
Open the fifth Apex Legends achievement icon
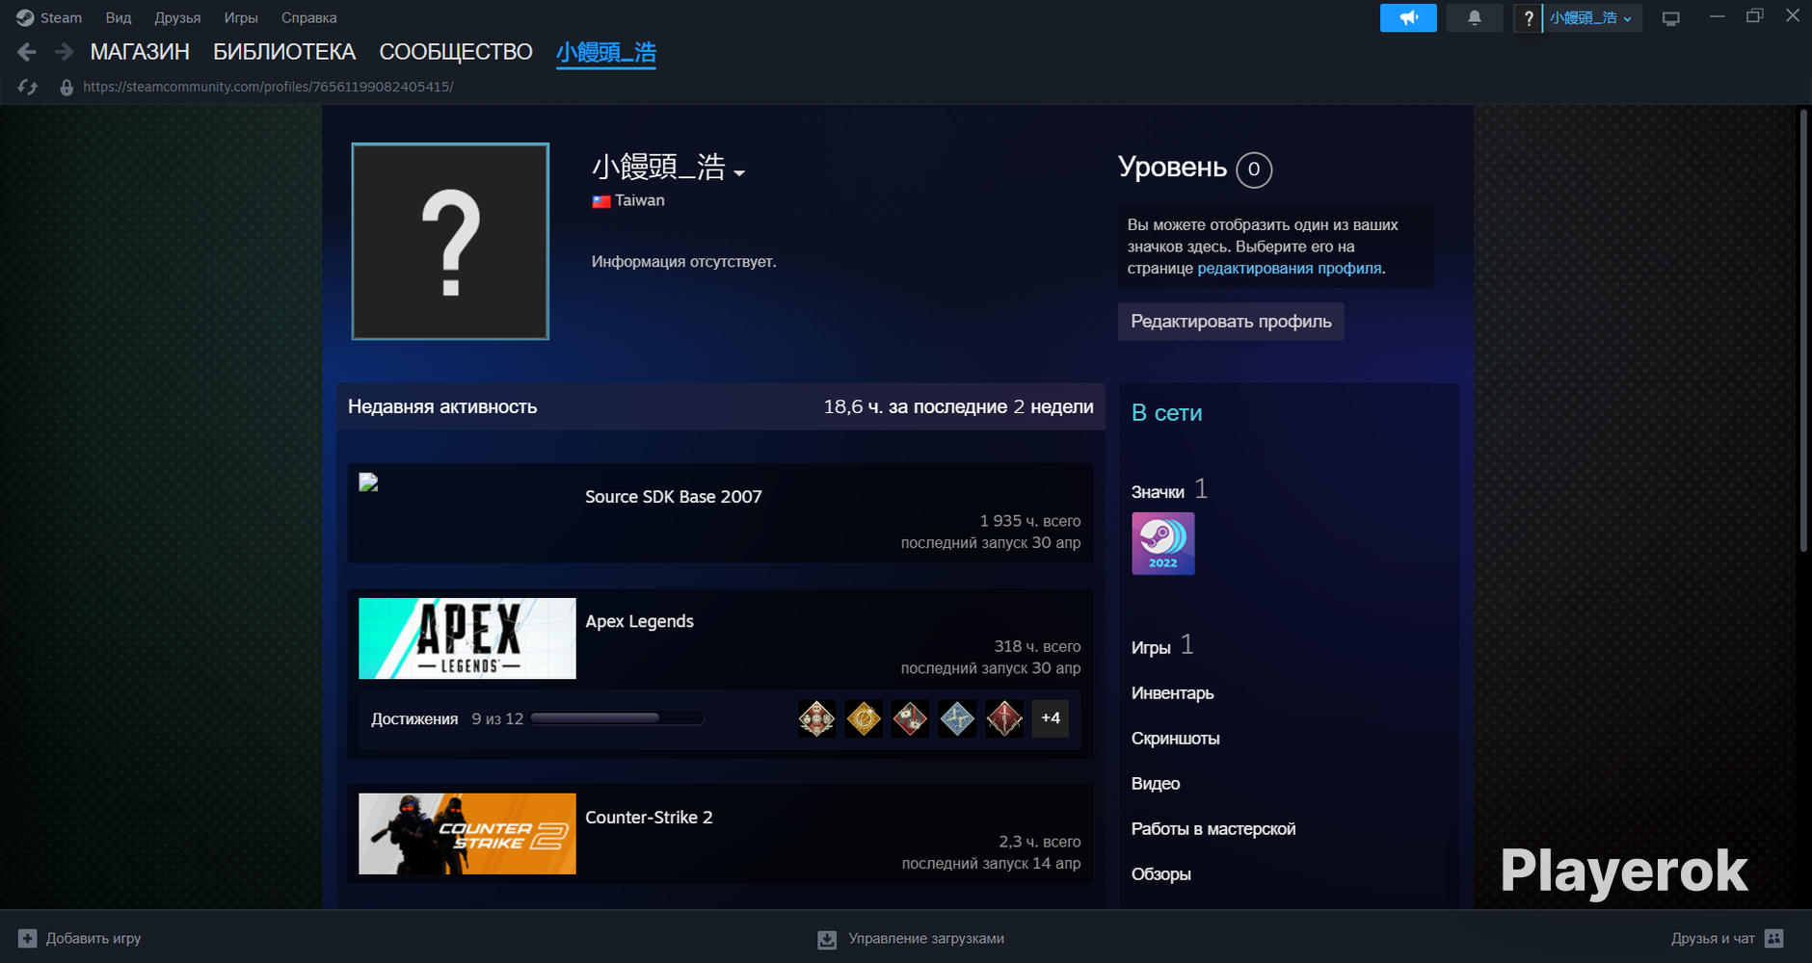coord(1004,718)
